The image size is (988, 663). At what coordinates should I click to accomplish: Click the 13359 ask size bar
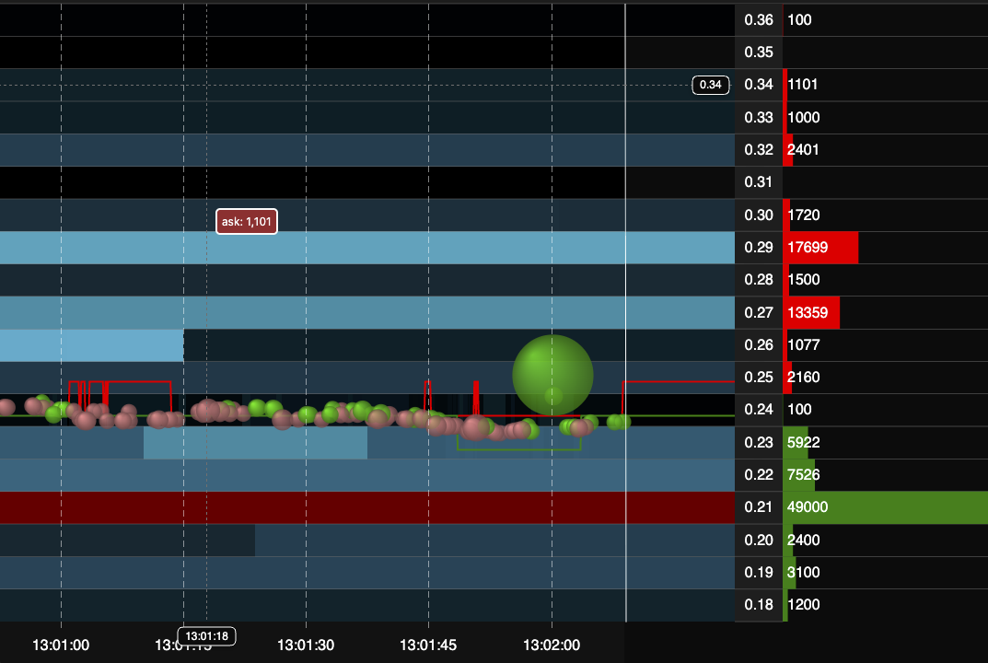(x=811, y=312)
